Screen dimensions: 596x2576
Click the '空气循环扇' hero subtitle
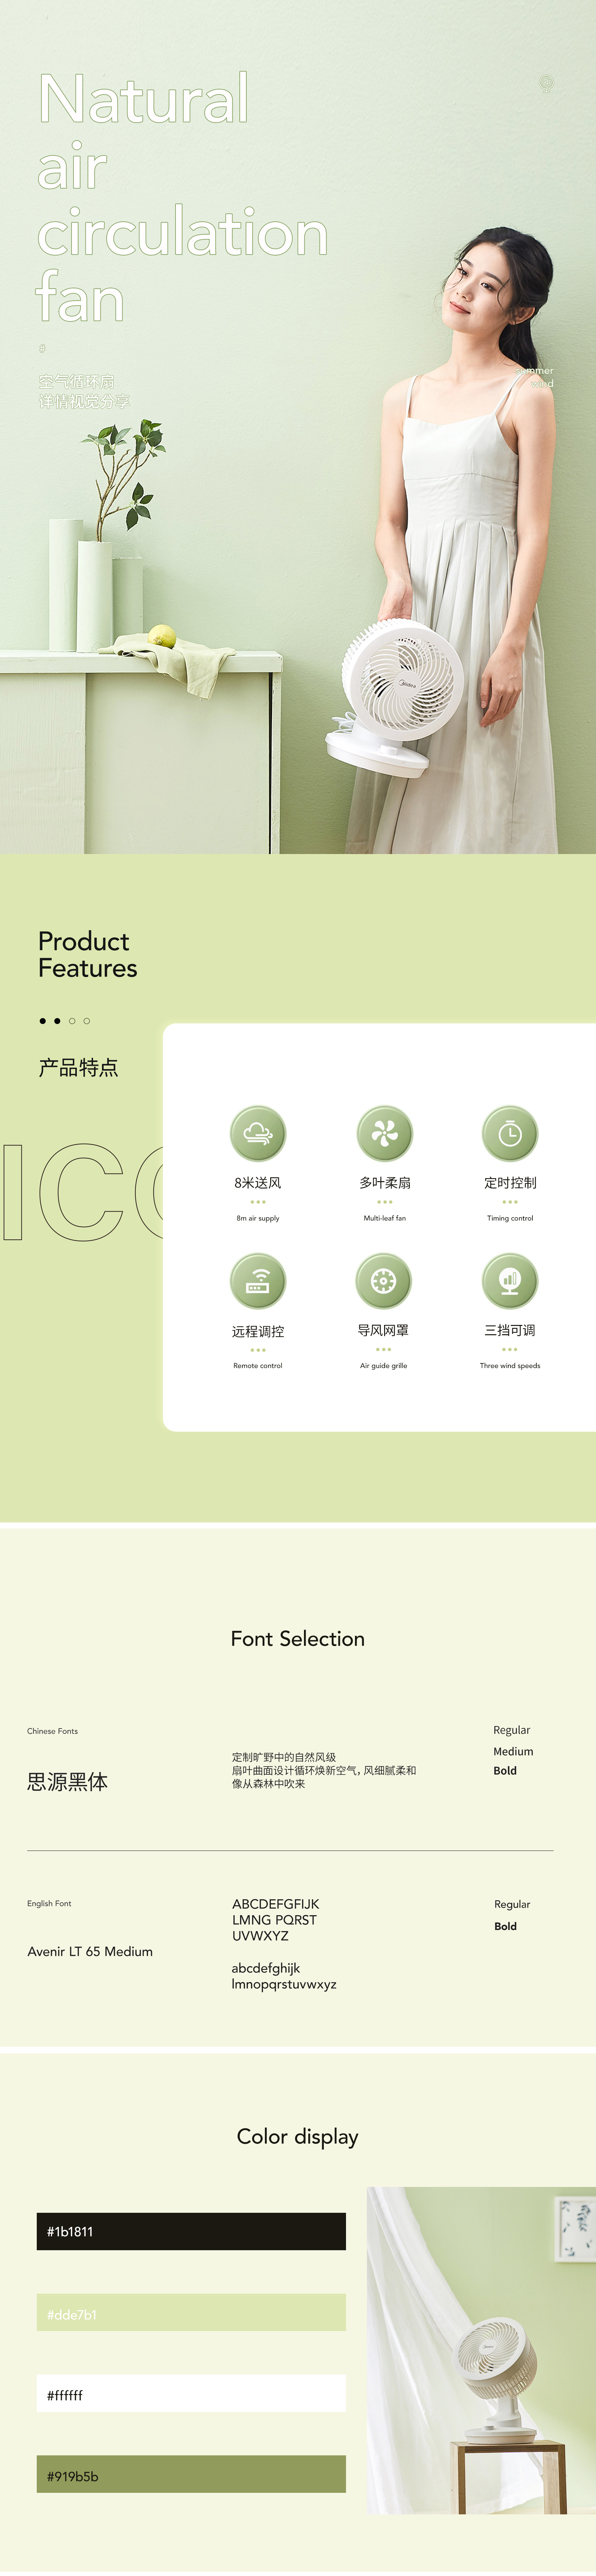pyautogui.click(x=77, y=382)
